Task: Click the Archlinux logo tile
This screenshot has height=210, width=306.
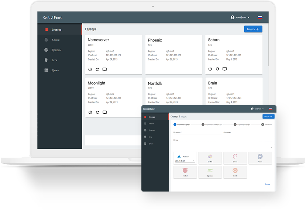Action: (179, 156)
